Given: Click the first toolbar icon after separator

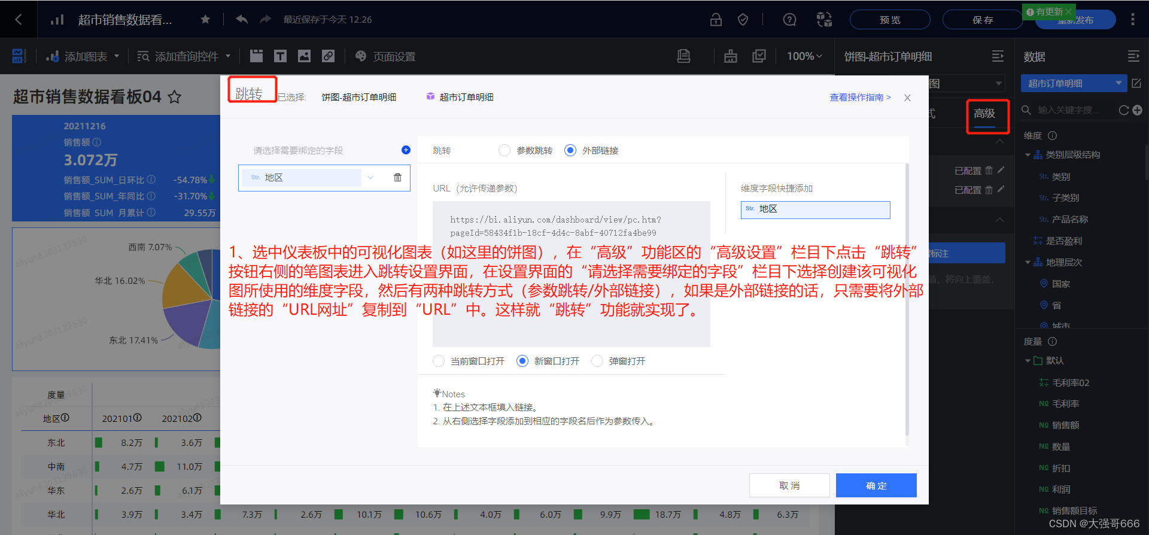Looking at the screenshot, I should coord(730,56).
